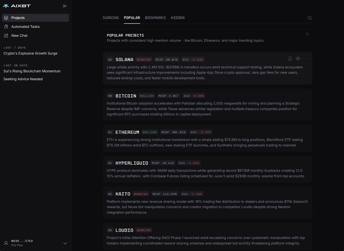Click Bitcoin's rank badge 00
The height and width of the screenshot is (251, 344).
(x=110, y=96)
